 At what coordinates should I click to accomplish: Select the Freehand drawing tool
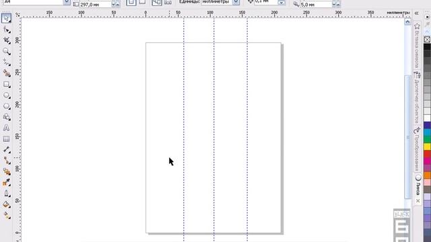6,63
